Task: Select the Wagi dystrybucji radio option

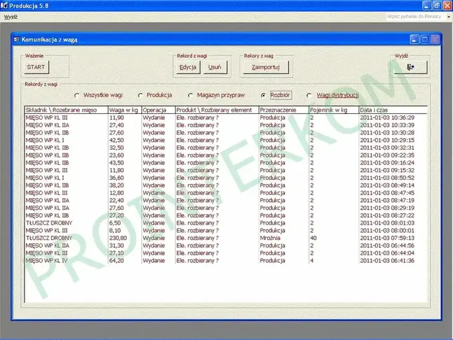Action: [x=309, y=95]
